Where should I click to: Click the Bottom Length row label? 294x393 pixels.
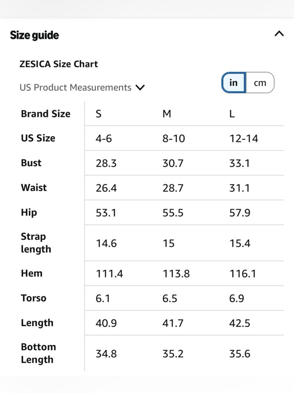(38, 353)
